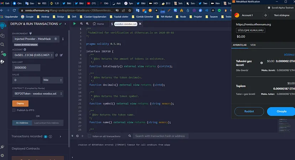The height and width of the screenshot is (160, 295).
Task: Open the file search sidebar icon
Action: [x=2, y=45]
